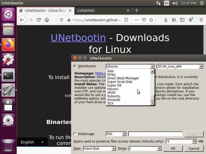Click Cancel in UNetbootin dialog
This screenshot has height=154, width=206.
click(x=194, y=148)
